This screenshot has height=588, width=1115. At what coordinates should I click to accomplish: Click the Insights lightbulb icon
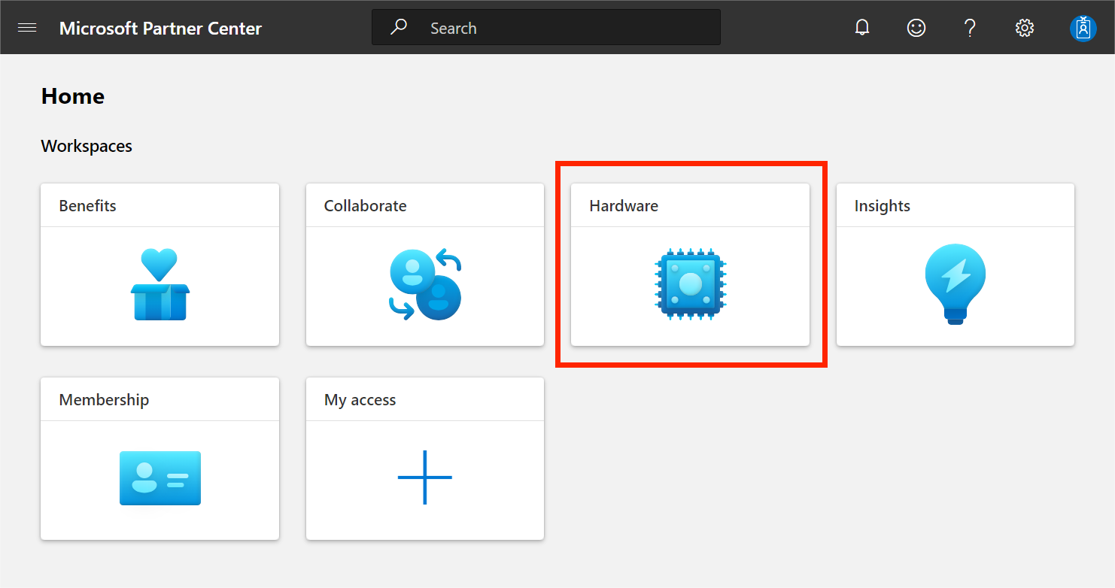coord(955,283)
